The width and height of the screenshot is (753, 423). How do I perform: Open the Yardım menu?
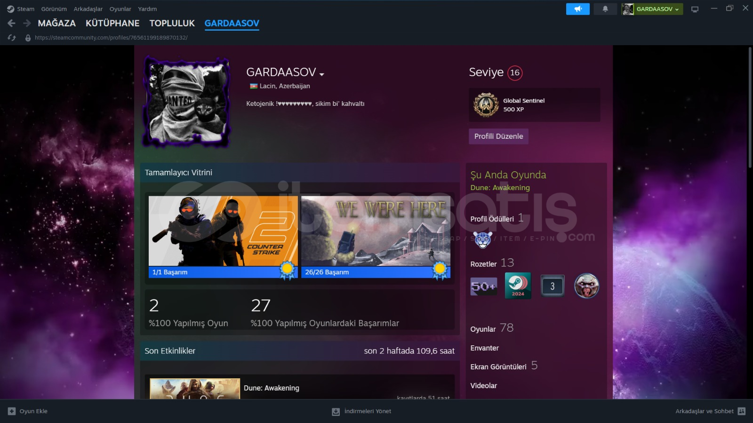(x=147, y=9)
